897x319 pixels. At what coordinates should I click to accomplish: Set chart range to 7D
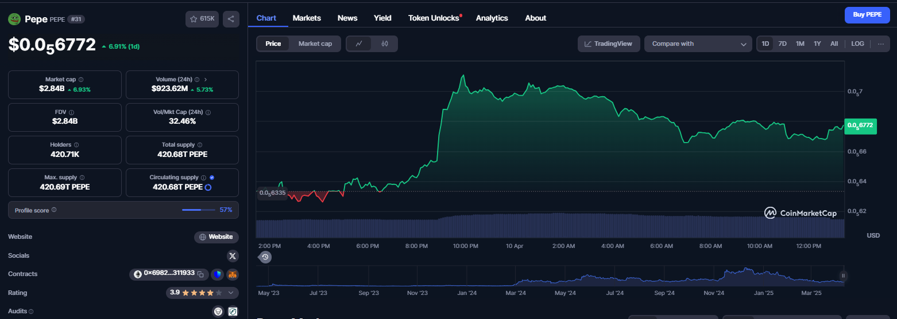[x=782, y=44]
